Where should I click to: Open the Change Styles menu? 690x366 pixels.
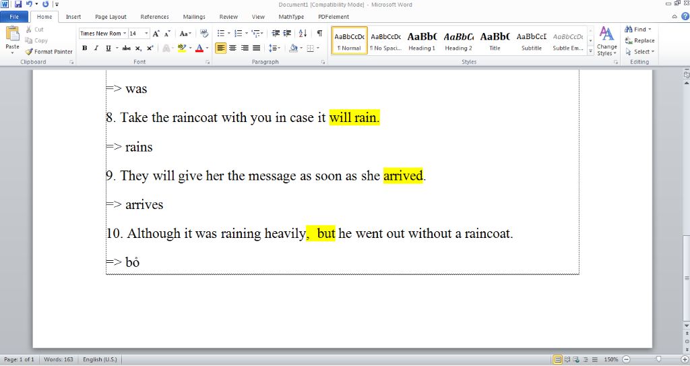(607, 41)
